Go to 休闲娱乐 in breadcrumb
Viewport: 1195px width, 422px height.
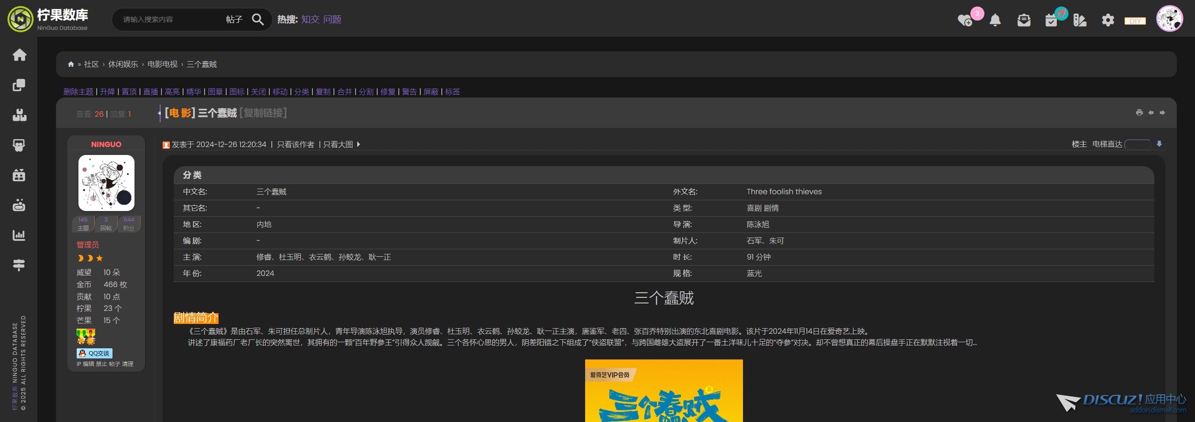click(x=123, y=64)
